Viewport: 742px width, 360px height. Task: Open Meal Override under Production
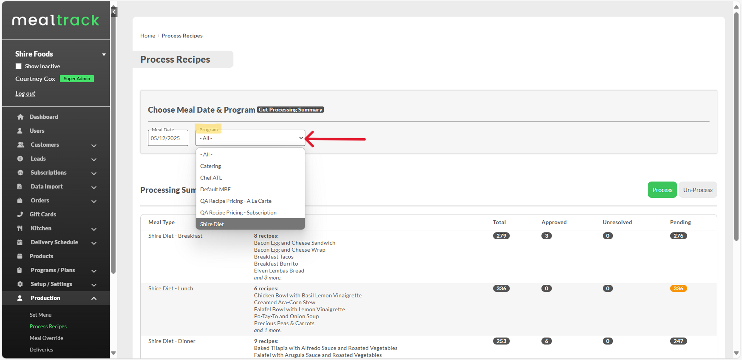pyautogui.click(x=46, y=338)
